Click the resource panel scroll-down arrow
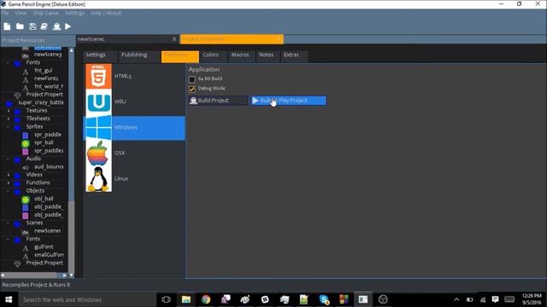 tap(72, 275)
